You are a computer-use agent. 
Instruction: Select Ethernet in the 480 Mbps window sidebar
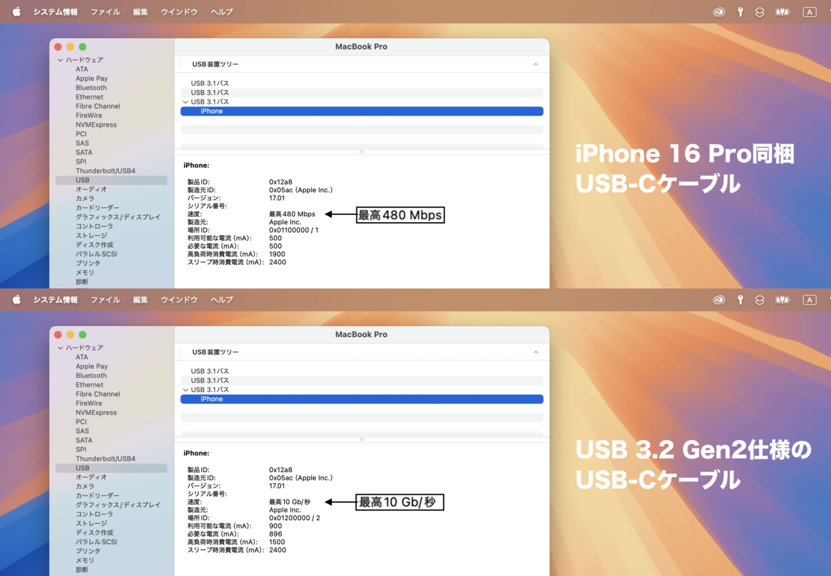pyautogui.click(x=90, y=97)
